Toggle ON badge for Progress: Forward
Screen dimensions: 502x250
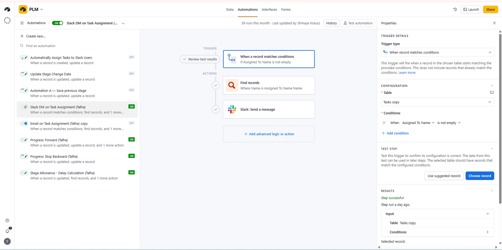(131, 140)
